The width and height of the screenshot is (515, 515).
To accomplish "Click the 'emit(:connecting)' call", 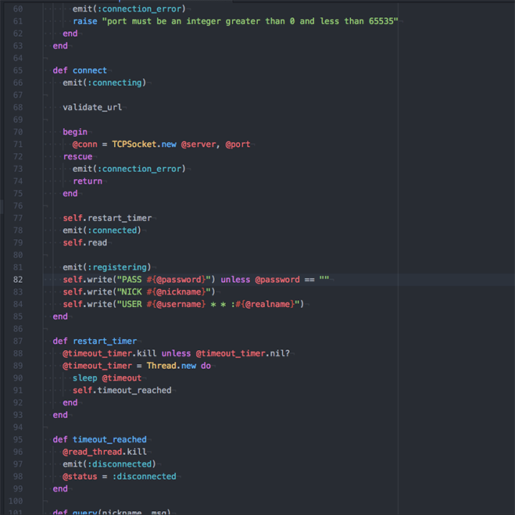I will (x=105, y=83).
